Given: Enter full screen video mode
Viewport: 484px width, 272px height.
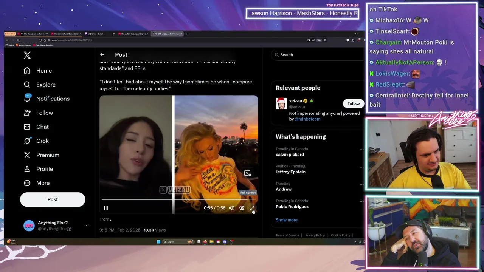Looking at the screenshot, I should (252, 208).
